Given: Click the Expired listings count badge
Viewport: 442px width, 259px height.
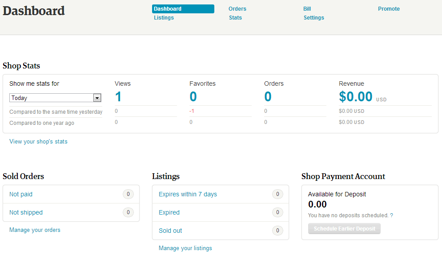Looking at the screenshot, I should 277,212.
